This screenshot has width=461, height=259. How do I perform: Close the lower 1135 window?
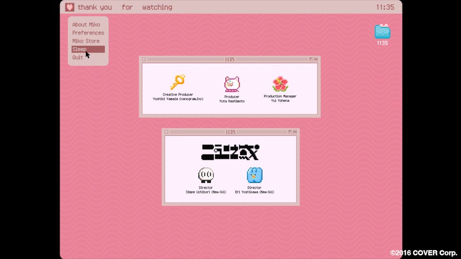pyautogui.click(x=167, y=132)
